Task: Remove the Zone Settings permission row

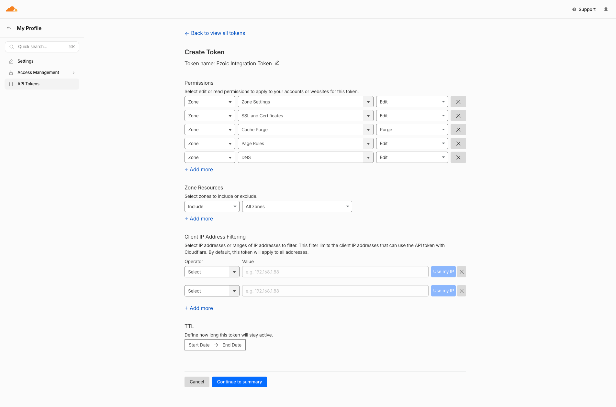Action: click(458, 102)
